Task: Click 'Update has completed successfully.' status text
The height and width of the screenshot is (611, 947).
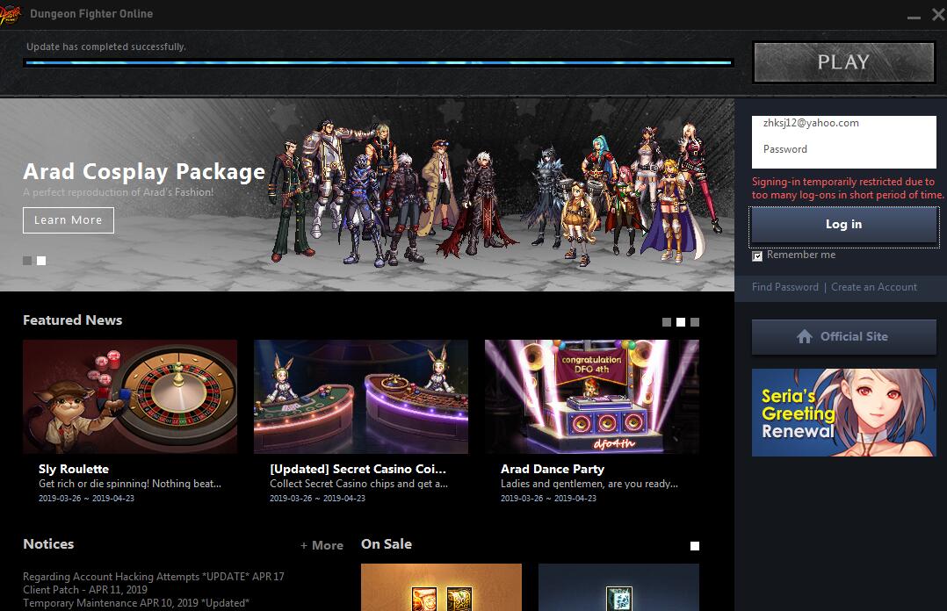Action: tap(106, 47)
